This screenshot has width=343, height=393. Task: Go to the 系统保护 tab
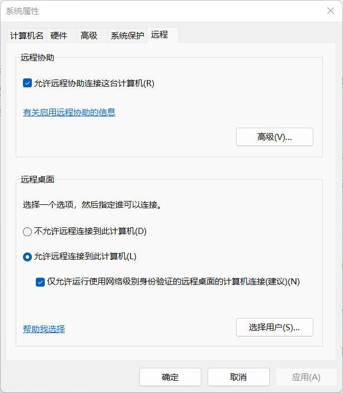127,35
